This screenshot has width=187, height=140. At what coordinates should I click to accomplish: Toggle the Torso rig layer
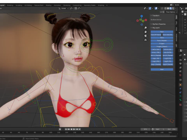[162, 38]
